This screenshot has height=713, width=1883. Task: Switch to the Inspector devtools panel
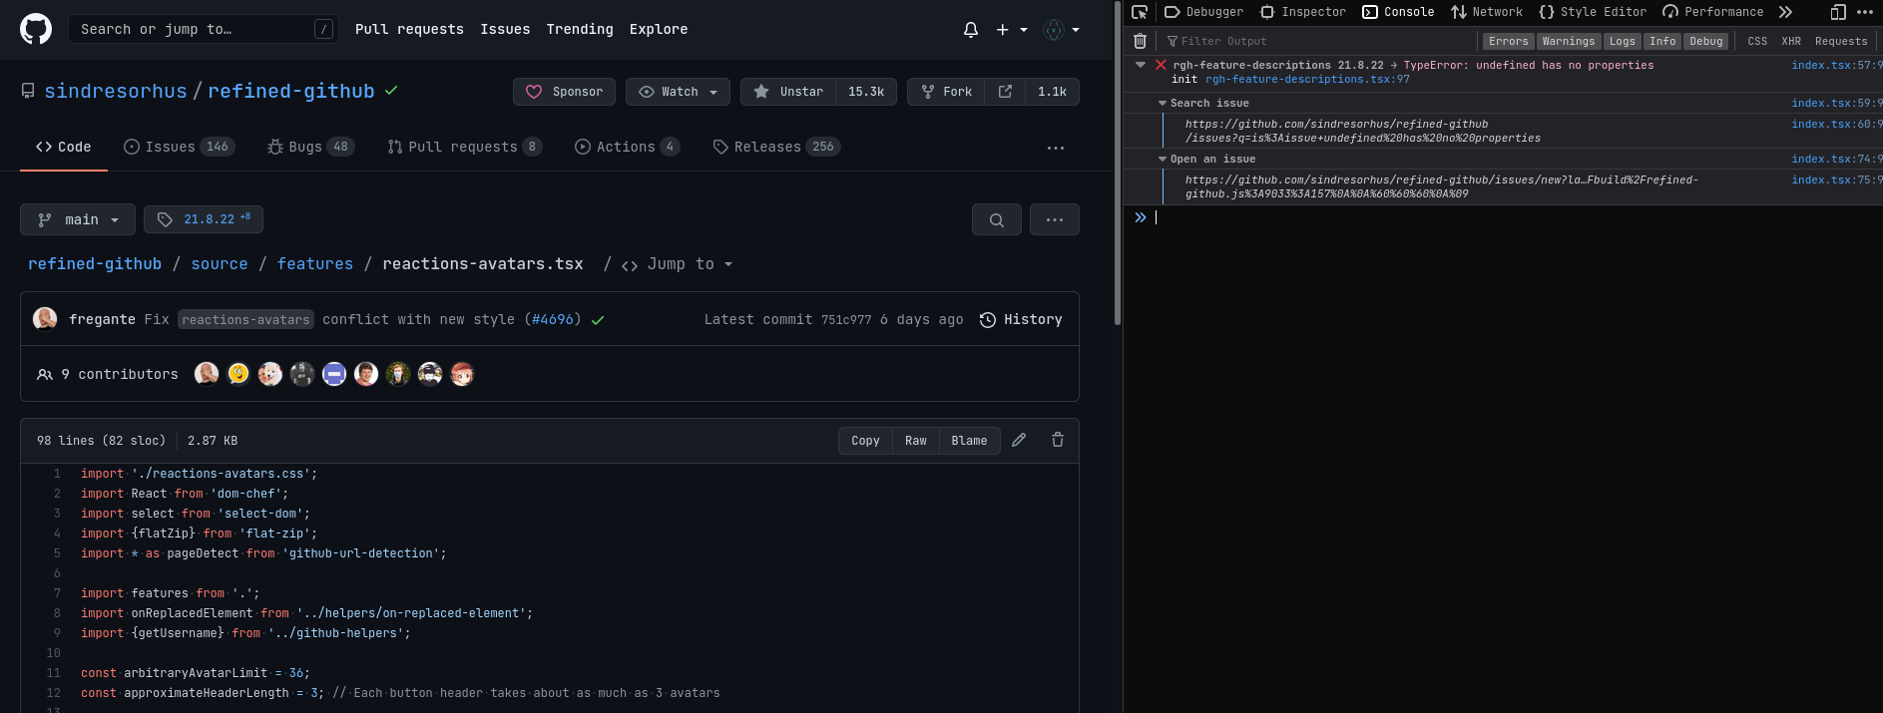pos(1302,12)
